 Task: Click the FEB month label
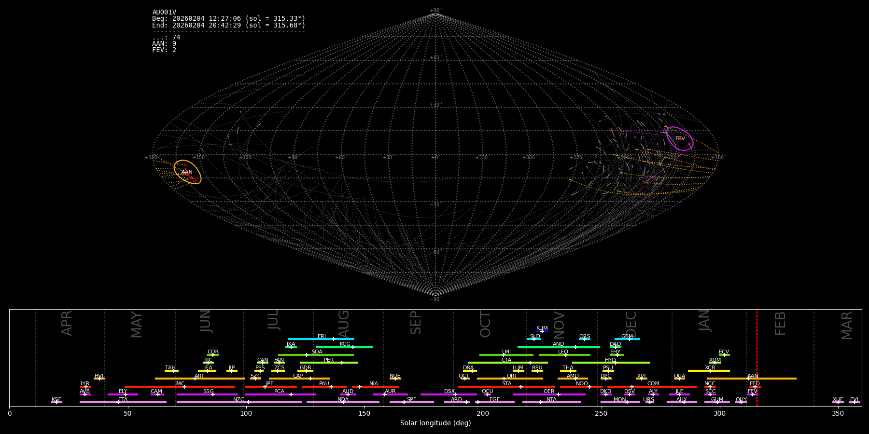pos(780,324)
